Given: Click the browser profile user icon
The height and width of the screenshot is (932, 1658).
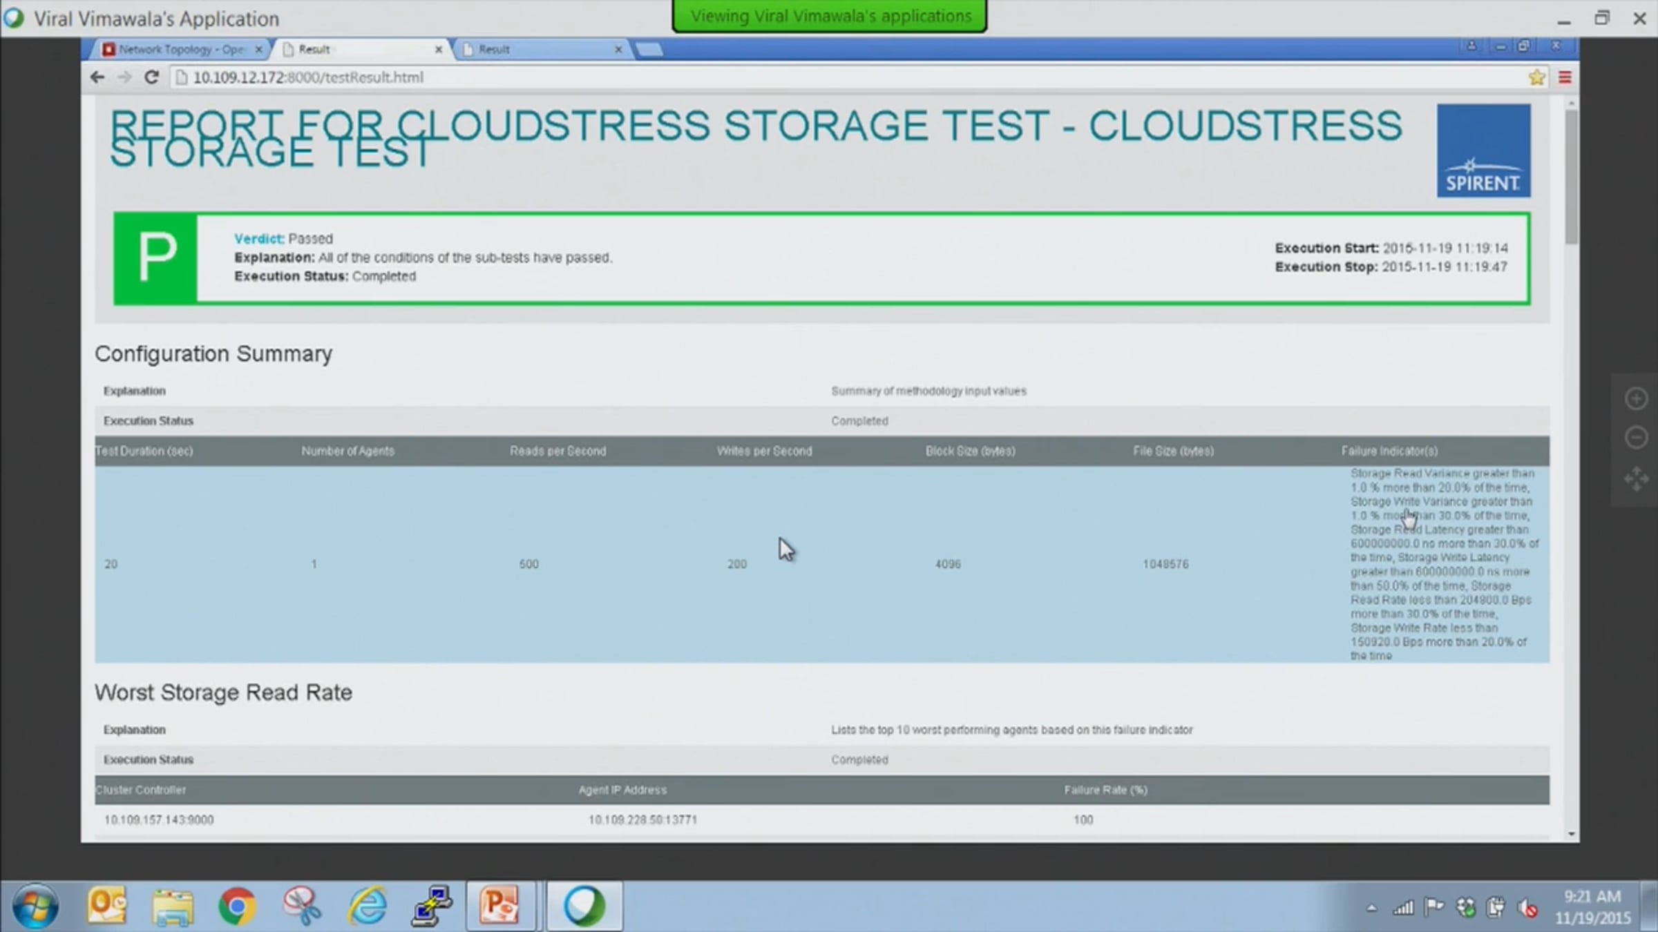Looking at the screenshot, I should coord(1471,46).
